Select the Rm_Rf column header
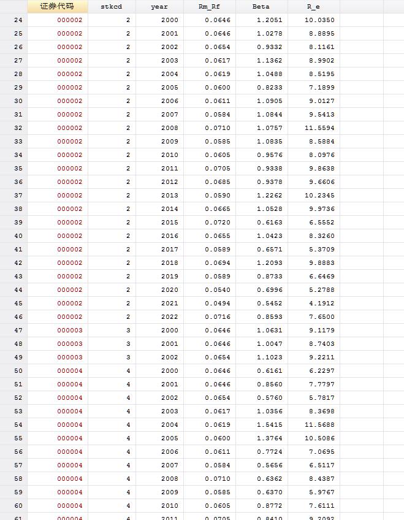The width and height of the screenshot is (404, 520). point(210,7)
